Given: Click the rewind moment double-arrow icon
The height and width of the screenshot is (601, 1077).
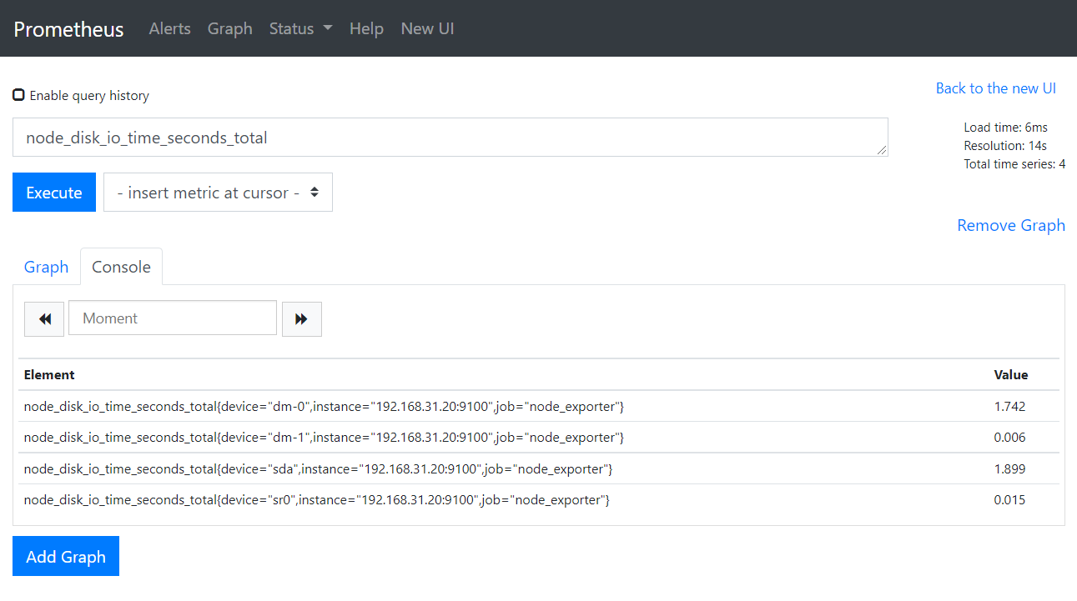Looking at the screenshot, I should click(44, 319).
